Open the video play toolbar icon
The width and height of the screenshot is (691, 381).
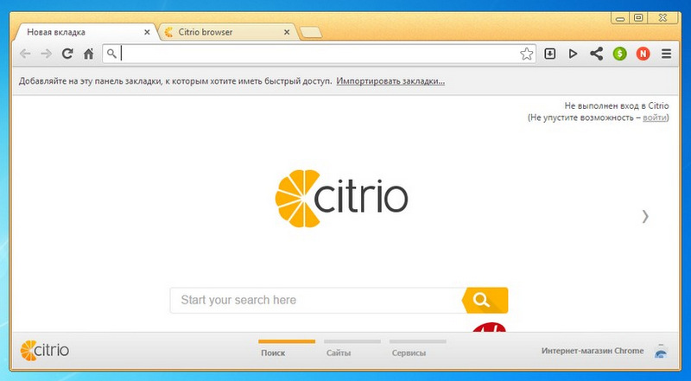pyautogui.click(x=573, y=54)
